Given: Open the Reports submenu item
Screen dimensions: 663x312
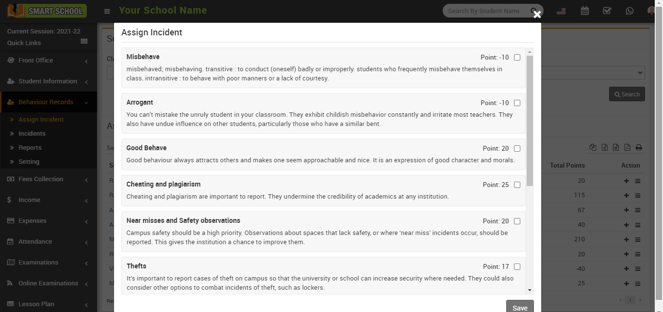Looking at the screenshot, I should point(30,148).
